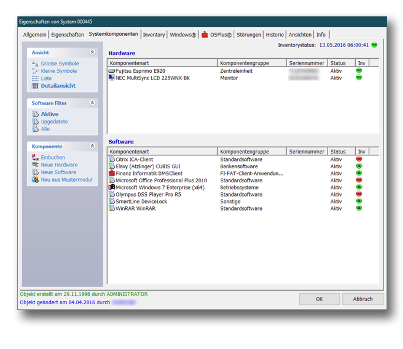Image resolution: width=403 pixels, height=349 pixels.
Task: Collapse the Komponente panel
Action: (92, 146)
